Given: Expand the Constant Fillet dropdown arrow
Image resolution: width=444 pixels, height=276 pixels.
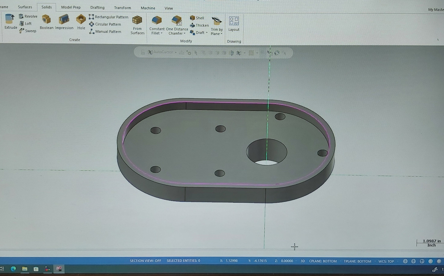Looking at the screenshot, I should coord(162,34).
